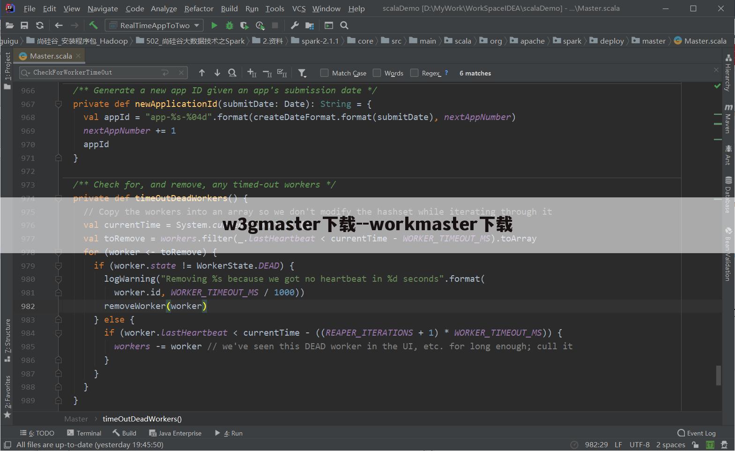The height and width of the screenshot is (451, 735).
Task: Open the Project tool window sidebar tab
Action: pos(7,70)
